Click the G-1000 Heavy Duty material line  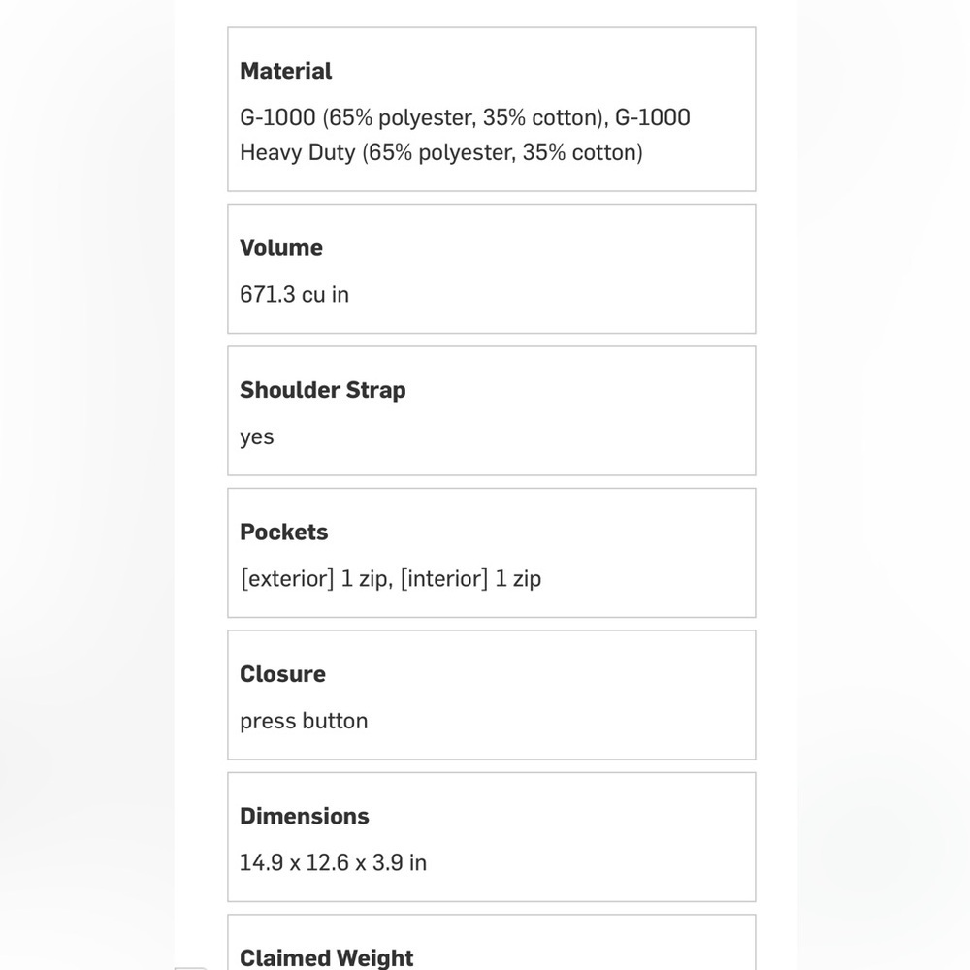coord(440,152)
